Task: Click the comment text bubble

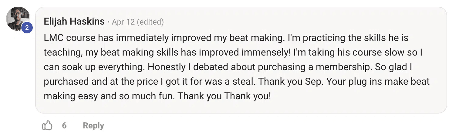Action: 241,60
